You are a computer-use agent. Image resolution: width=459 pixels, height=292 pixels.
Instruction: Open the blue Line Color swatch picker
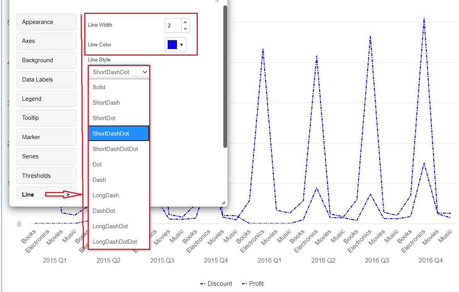tap(176, 45)
